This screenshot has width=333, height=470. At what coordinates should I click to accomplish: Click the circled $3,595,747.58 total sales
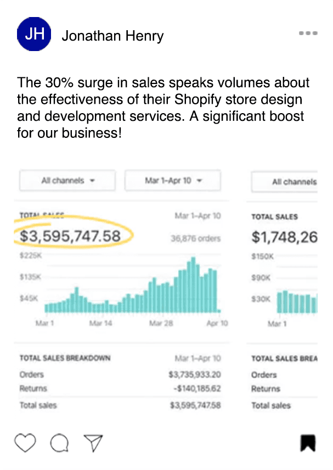tap(70, 237)
